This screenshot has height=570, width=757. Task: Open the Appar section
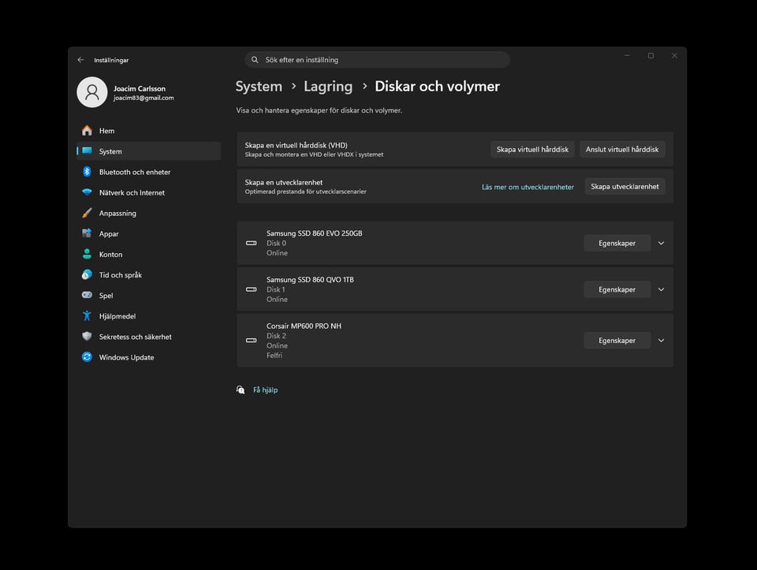coord(149,233)
